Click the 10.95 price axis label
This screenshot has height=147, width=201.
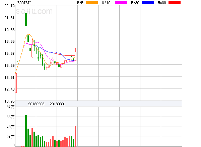[x=10, y=101]
